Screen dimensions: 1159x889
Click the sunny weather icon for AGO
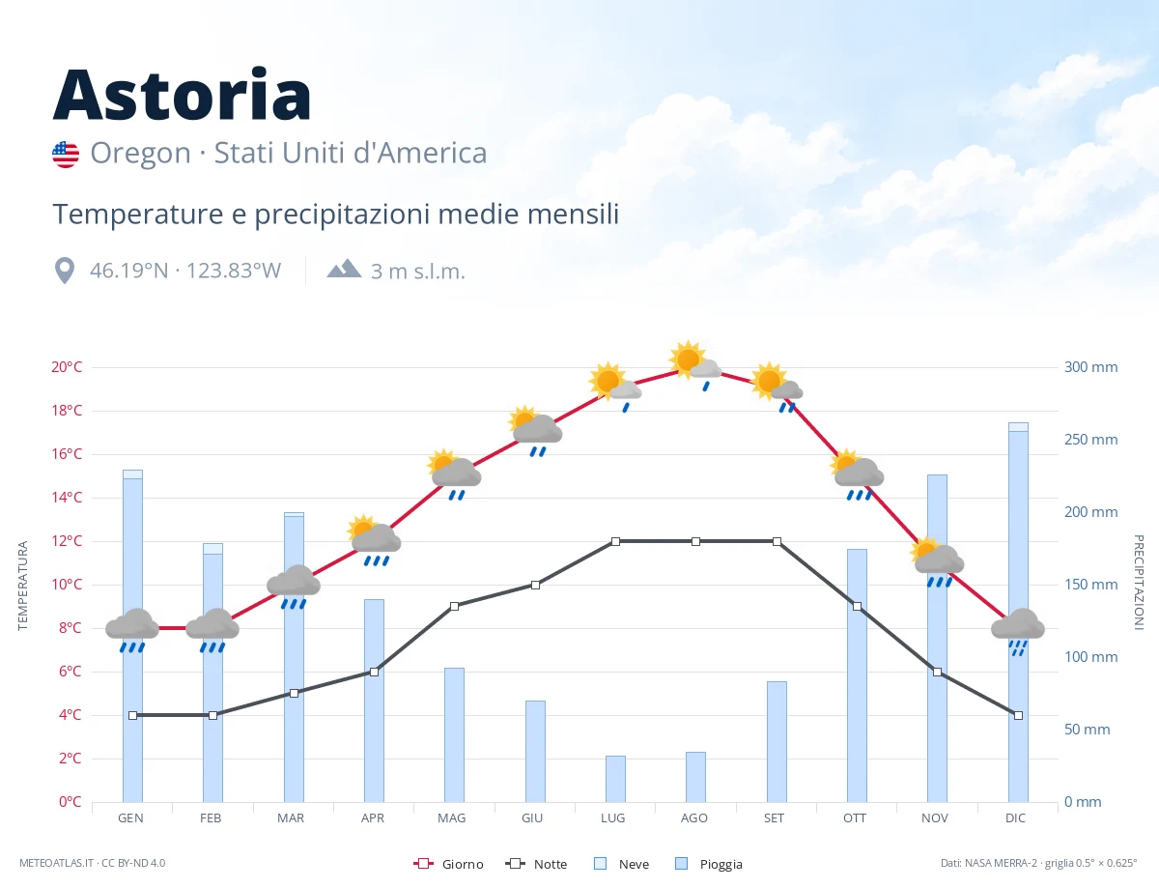pos(695,365)
